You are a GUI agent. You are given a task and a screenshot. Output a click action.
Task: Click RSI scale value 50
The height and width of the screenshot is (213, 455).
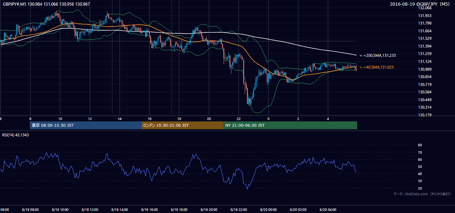tap(420, 166)
